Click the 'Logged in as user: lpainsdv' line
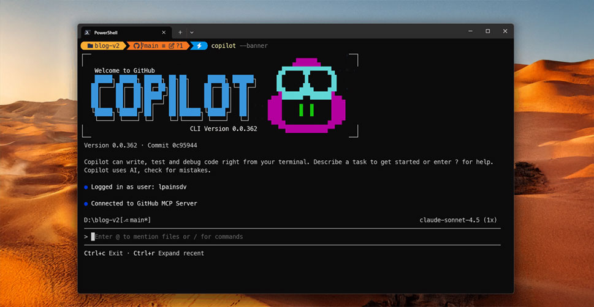The image size is (594, 307). [x=139, y=187]
